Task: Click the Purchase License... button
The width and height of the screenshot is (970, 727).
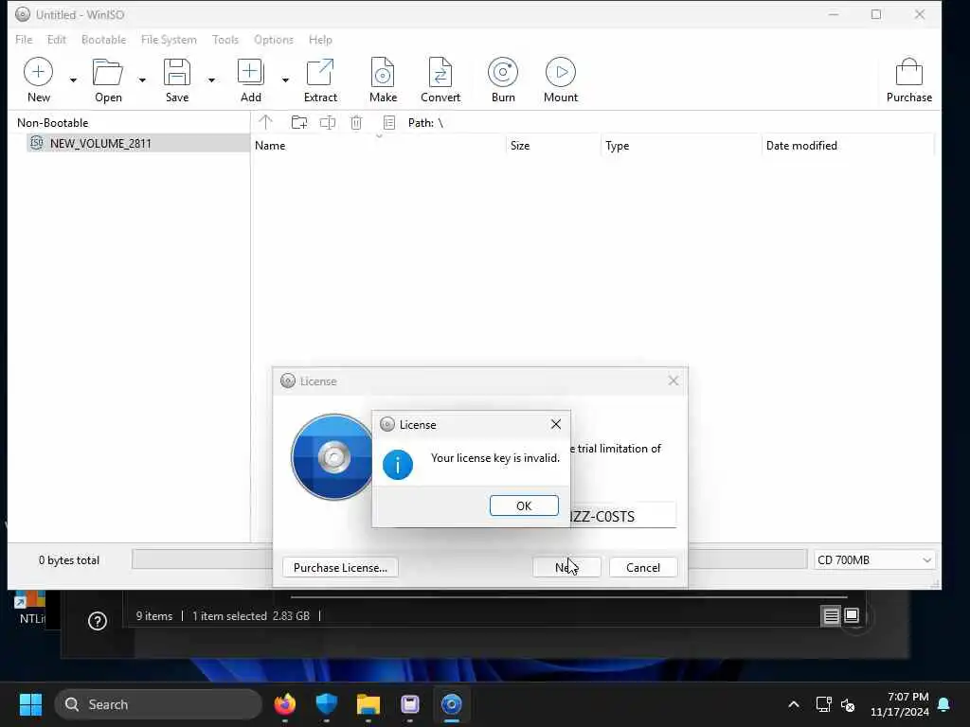Action: point(340,568)
